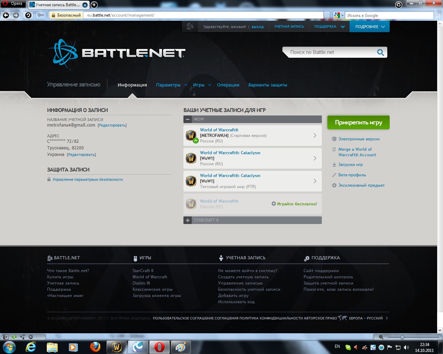Screen dimensions: 443x354
Task: Click Прикрепить игру green button
Action: click(359, 122)
